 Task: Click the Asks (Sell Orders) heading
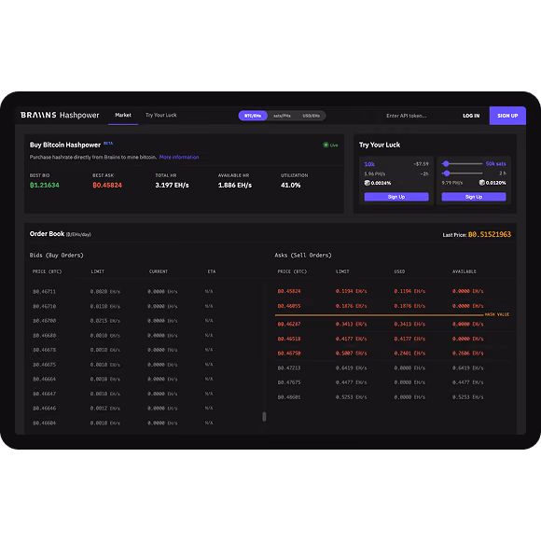pyautogui.click(x=303, y=256)
